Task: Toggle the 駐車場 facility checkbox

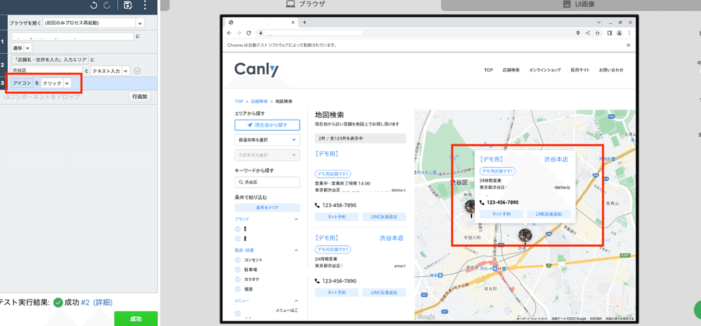Action: (238, 270)
